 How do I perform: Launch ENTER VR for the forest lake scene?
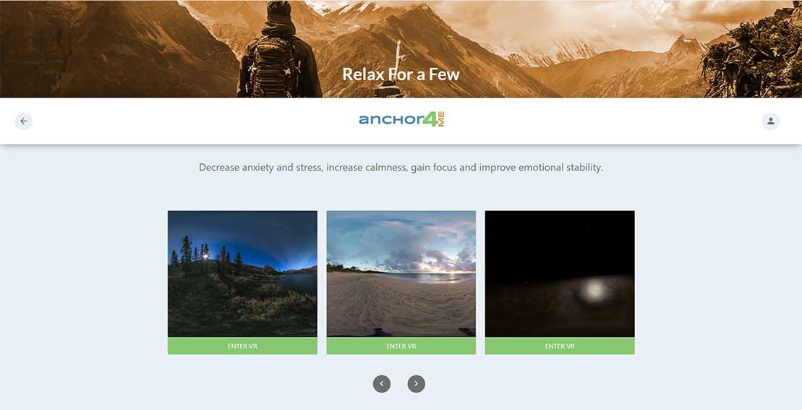[242, 346]
